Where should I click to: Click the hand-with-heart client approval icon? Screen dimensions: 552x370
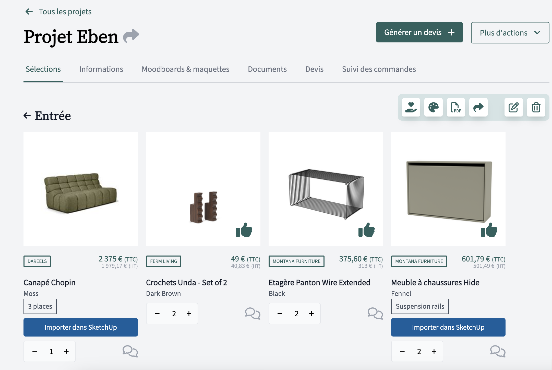[411, 108]
